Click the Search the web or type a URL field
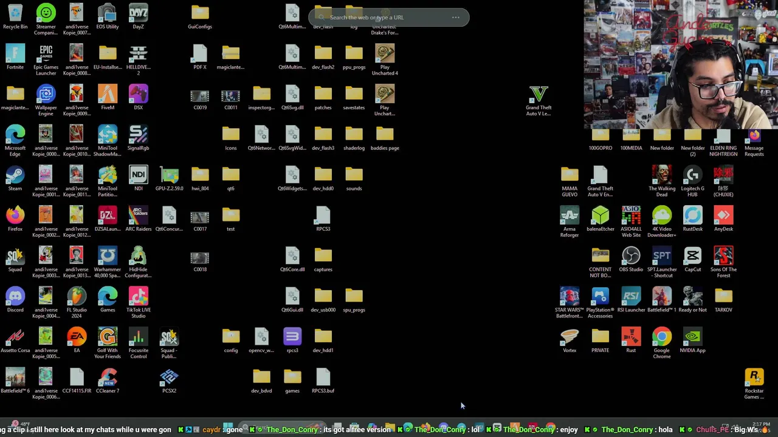The width and height of the screenshot is (778, 437). (x=389, y=18)
